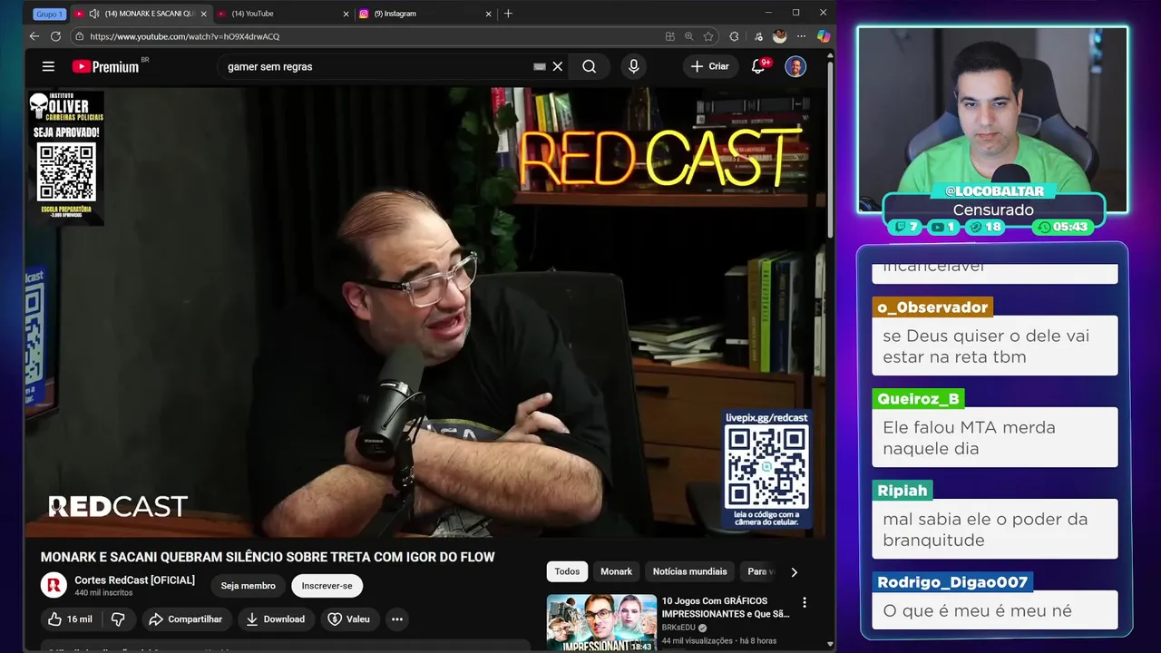The width and height of the screenshot is (1161, 653).
Task: Click the @LOCOBALTAR stream label
Action: pyautogui.click(x=994, y=191)
